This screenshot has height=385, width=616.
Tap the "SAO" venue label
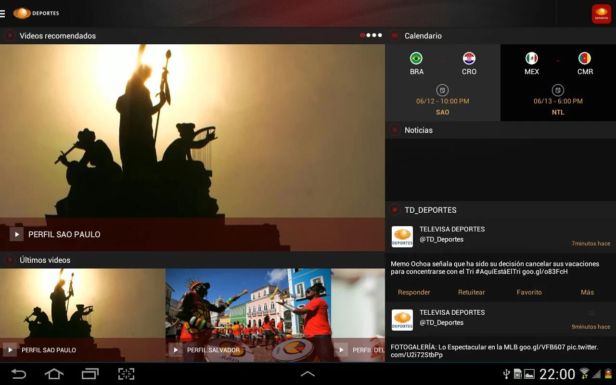pyautogui.click(x=443, y=112)
